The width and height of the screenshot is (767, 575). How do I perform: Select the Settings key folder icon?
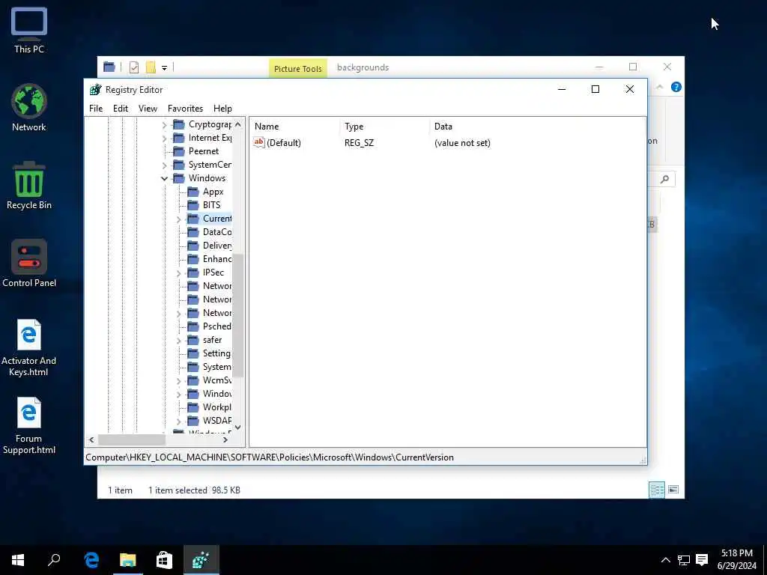pyautogui.click(x=193, y=353)
